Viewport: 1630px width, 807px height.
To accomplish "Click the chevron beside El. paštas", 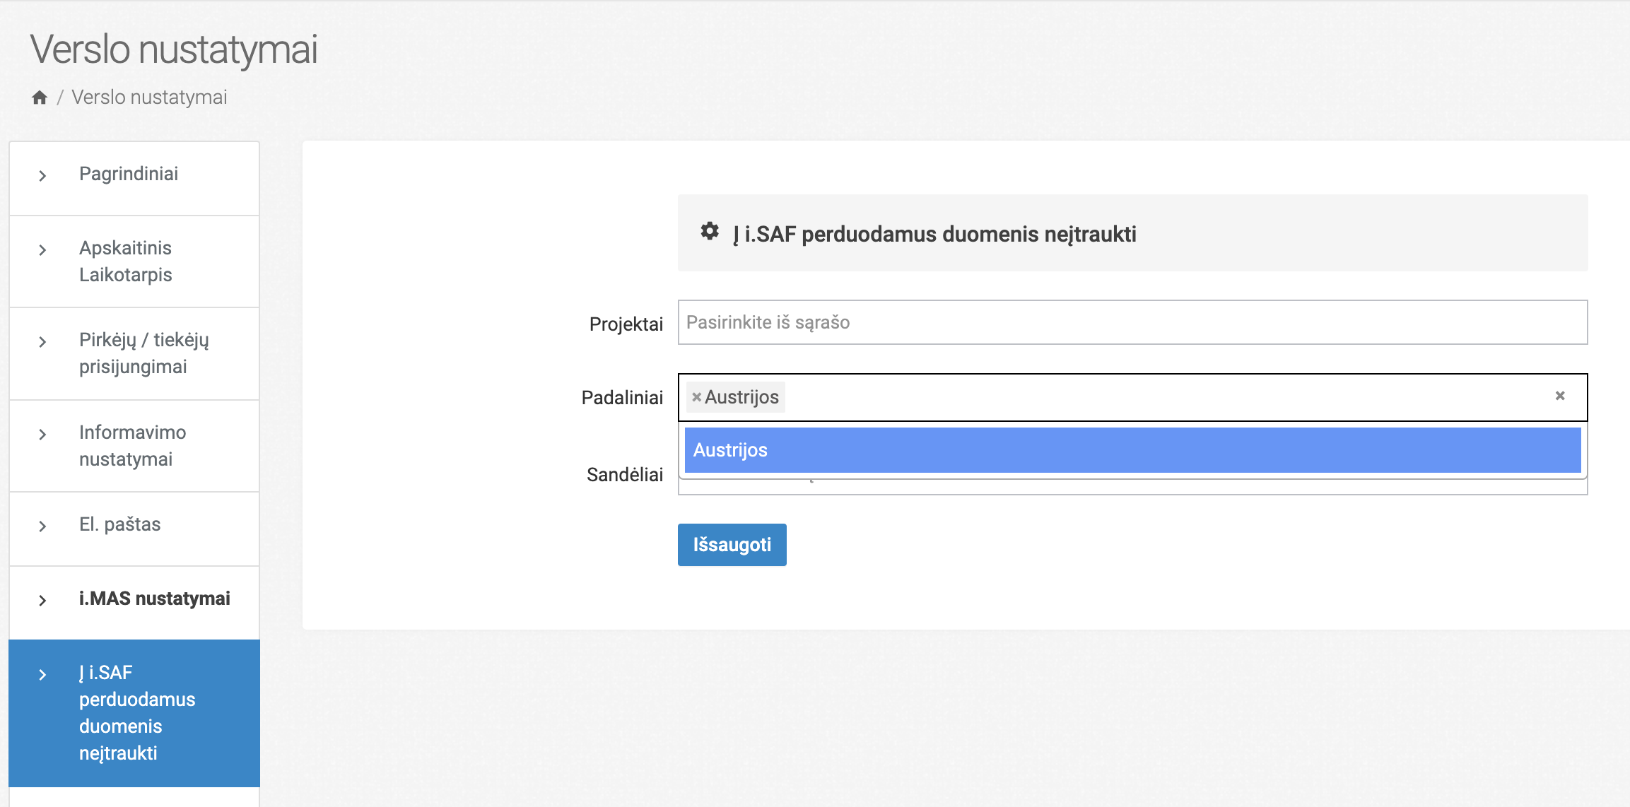I will (42, 526).
